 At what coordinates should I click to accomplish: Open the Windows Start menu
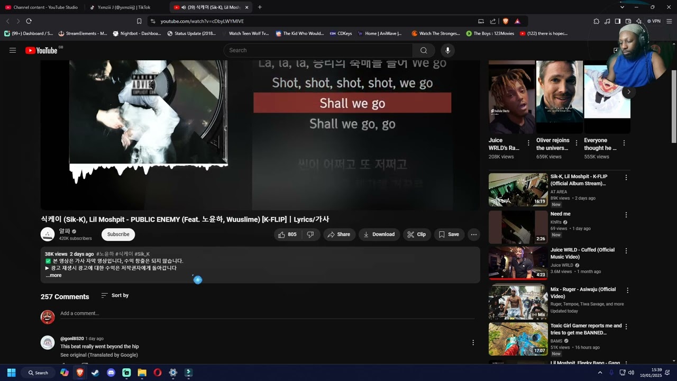pos(11,373)
